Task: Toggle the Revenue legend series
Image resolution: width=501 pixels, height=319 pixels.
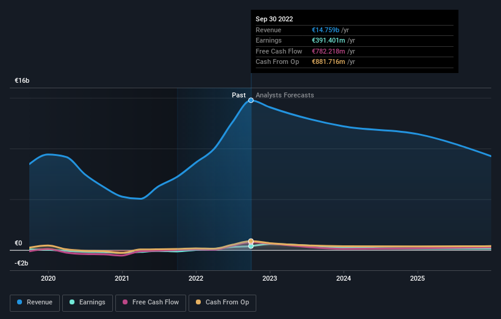Action: click(x=35, y=303)
